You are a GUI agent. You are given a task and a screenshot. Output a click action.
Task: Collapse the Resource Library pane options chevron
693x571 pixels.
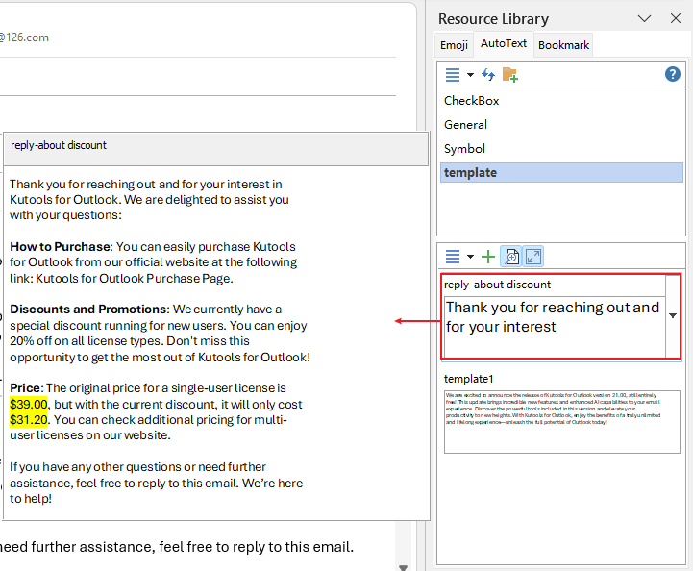pyautogui.click(x=644, y=18)
